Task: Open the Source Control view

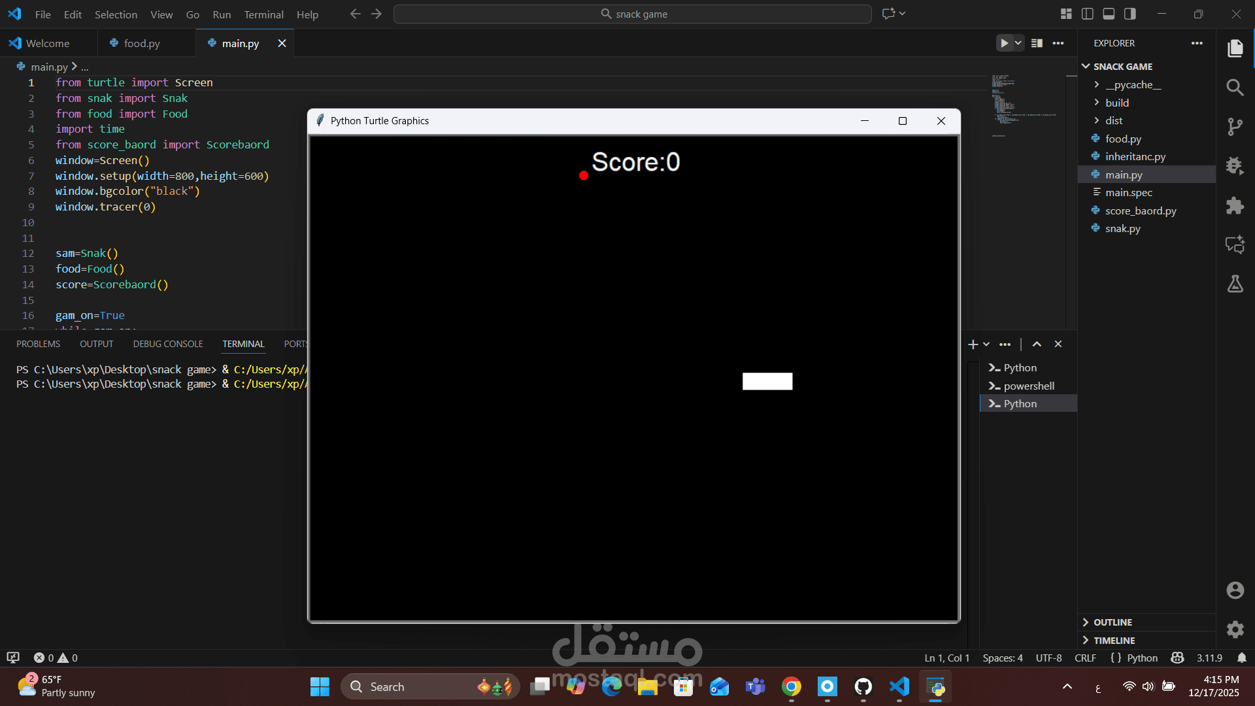Action: [1235, 126]
